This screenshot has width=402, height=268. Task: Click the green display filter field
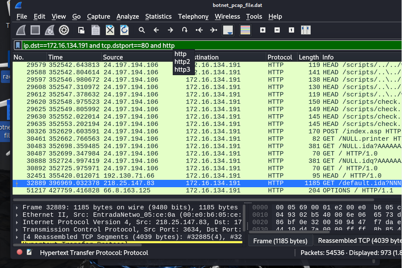(x=261, y=45)
